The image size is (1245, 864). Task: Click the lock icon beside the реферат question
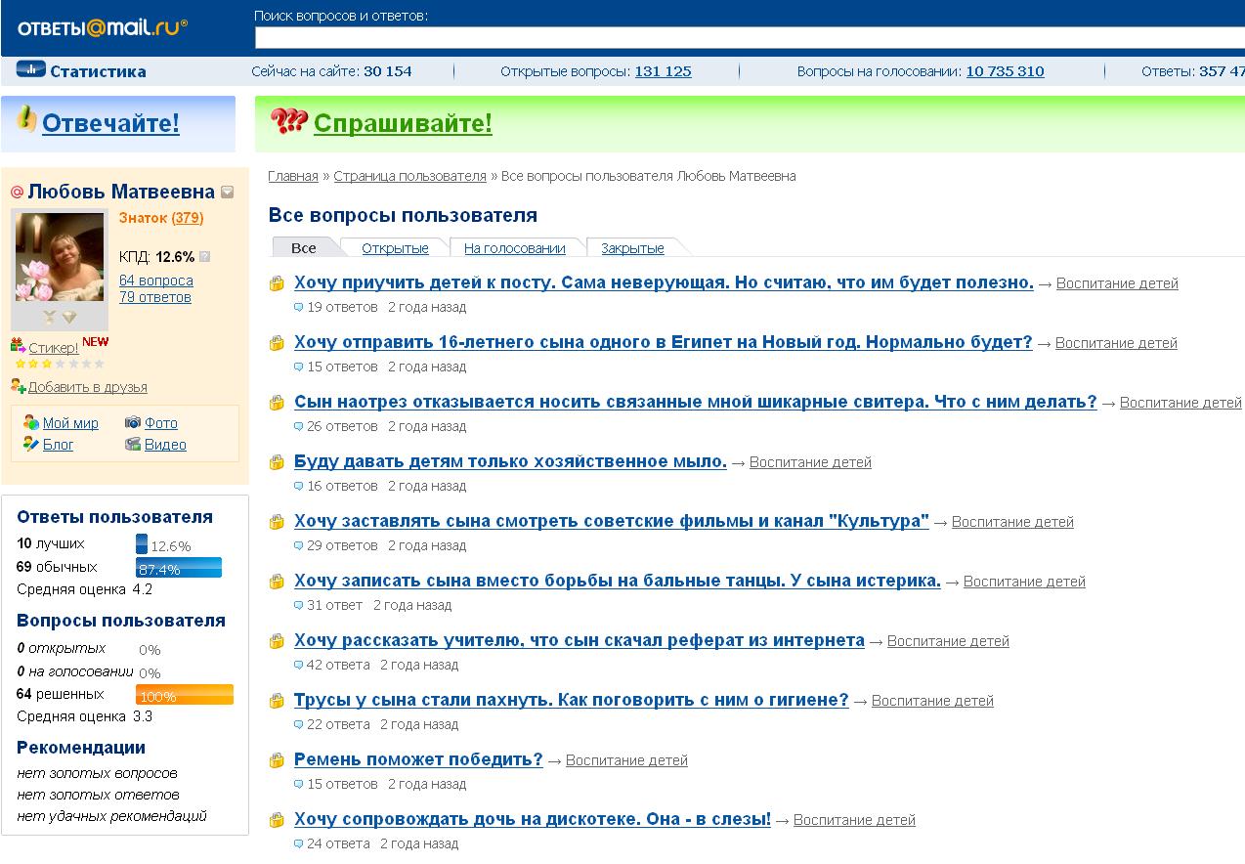tap(277, 641)
